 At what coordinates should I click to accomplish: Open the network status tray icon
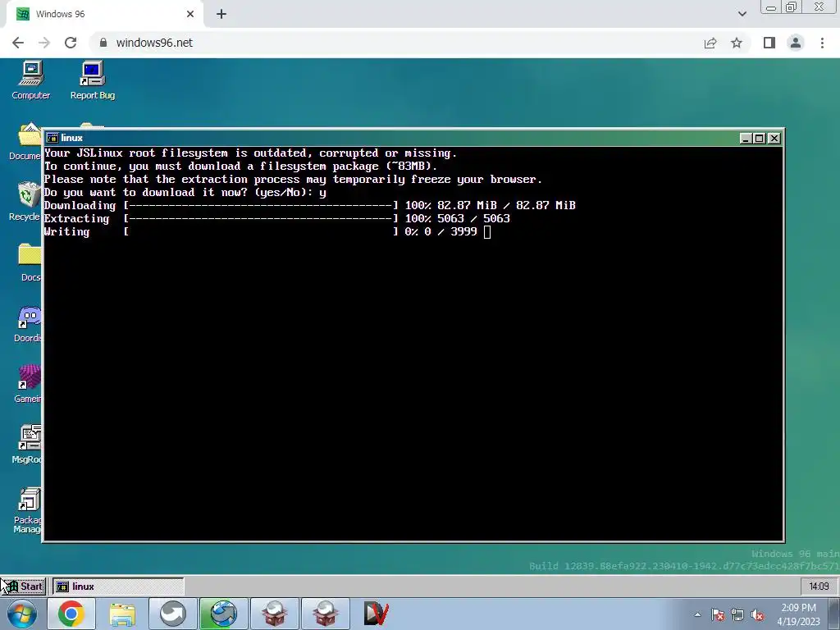[x=737, y=615]
